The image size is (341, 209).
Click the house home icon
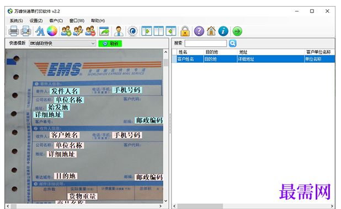(211, 31)
